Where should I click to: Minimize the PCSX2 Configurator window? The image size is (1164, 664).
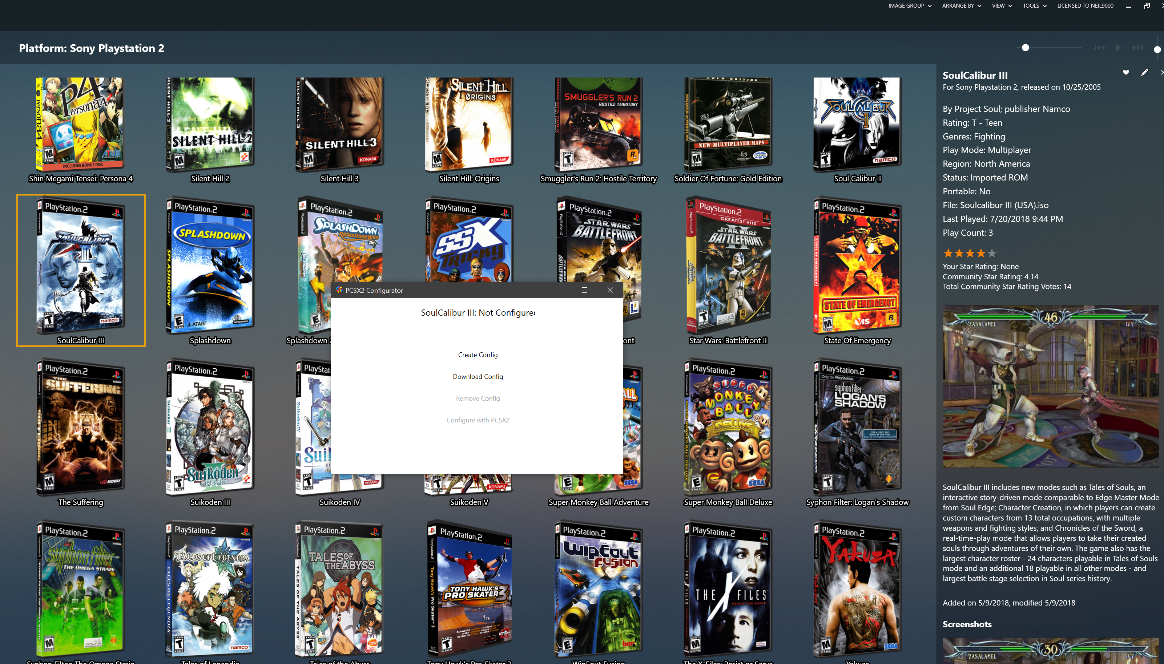click(559, 290)
